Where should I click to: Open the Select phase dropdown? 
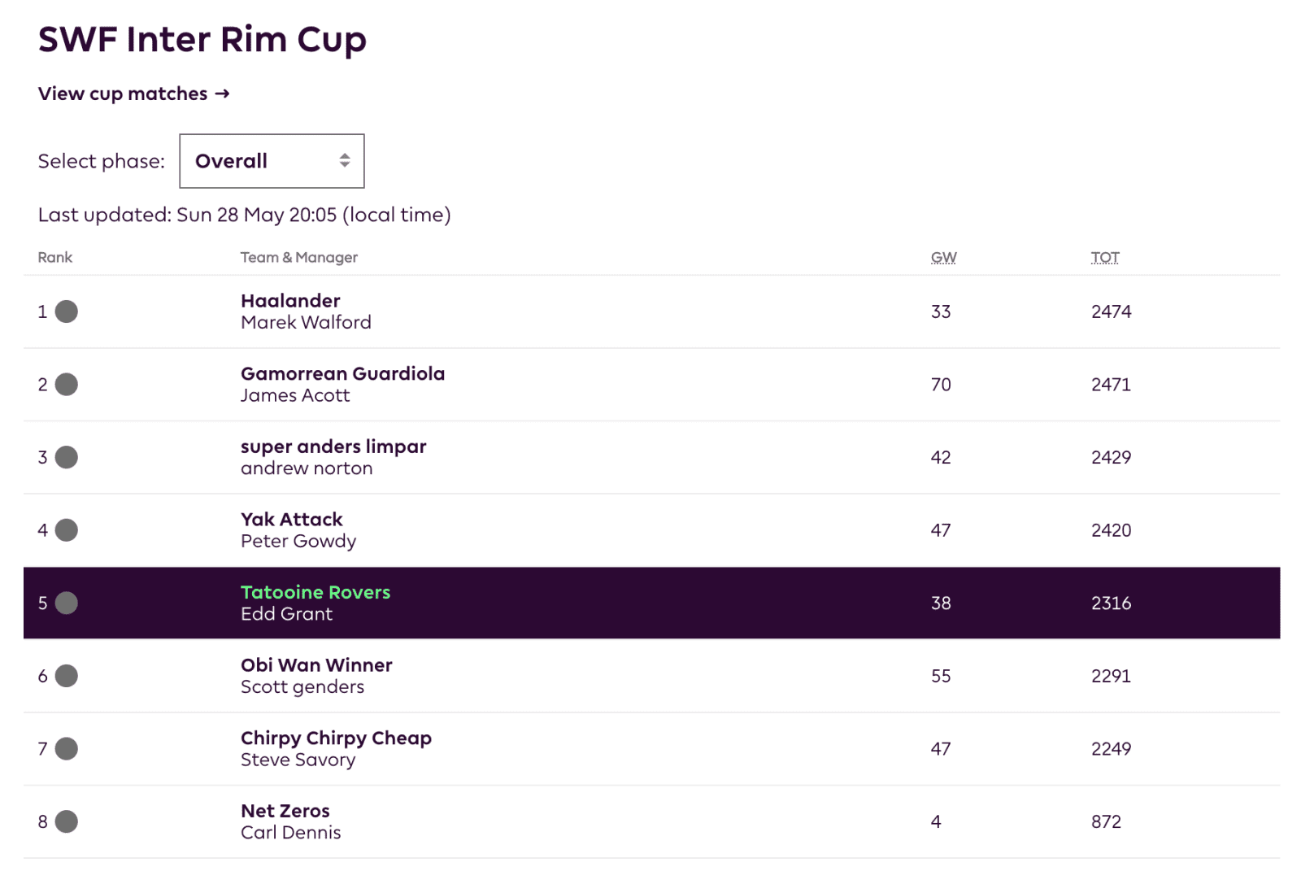click(x=271, y=161)
